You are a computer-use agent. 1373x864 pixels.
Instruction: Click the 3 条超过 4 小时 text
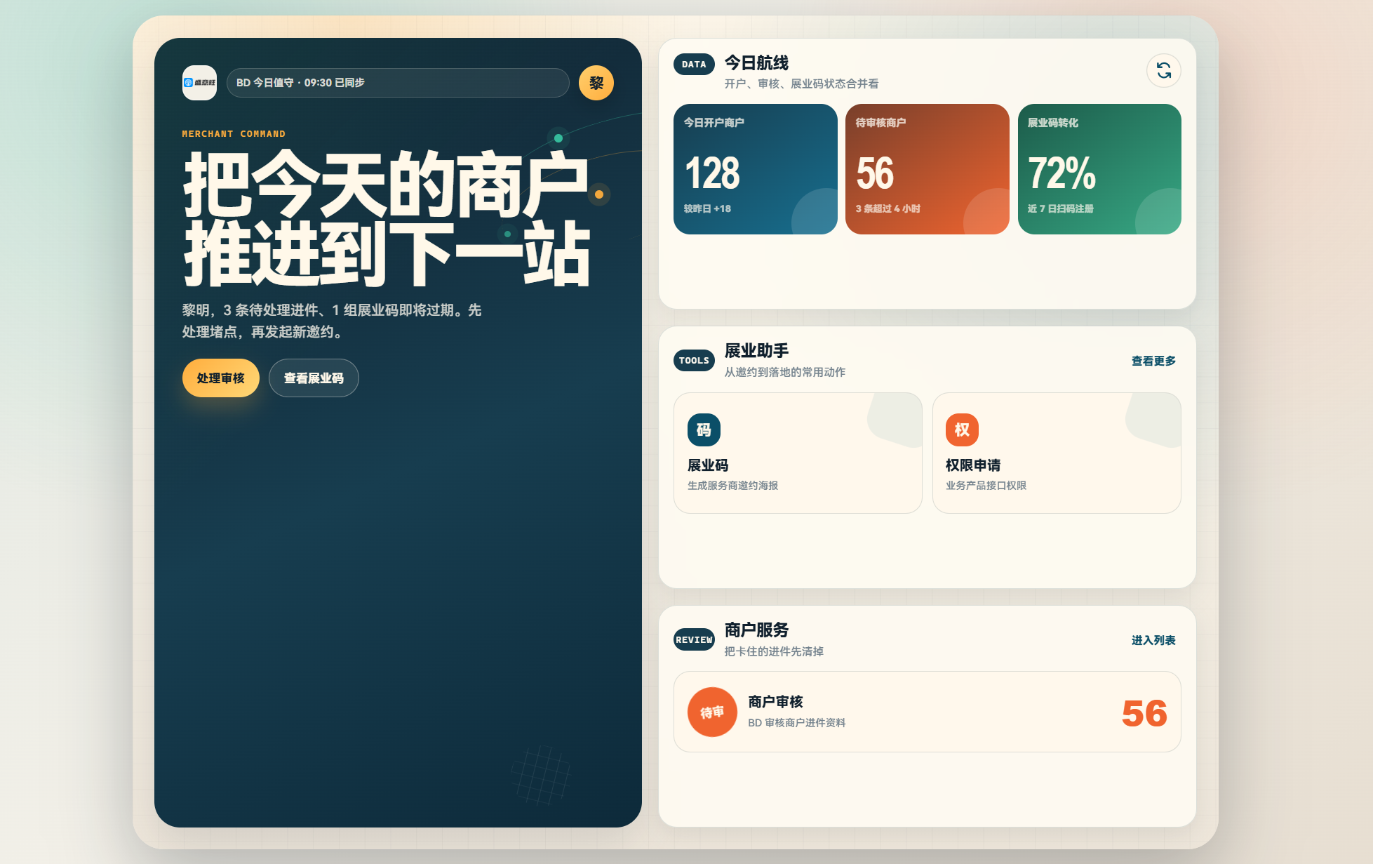888,208
